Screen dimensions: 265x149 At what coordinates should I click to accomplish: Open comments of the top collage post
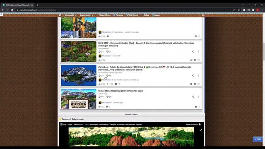[108, 36]
